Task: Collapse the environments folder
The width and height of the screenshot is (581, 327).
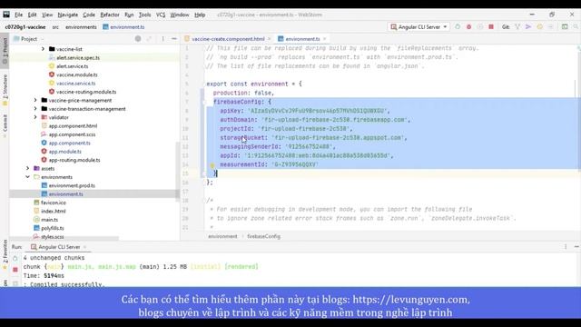Action: (27, 177)
